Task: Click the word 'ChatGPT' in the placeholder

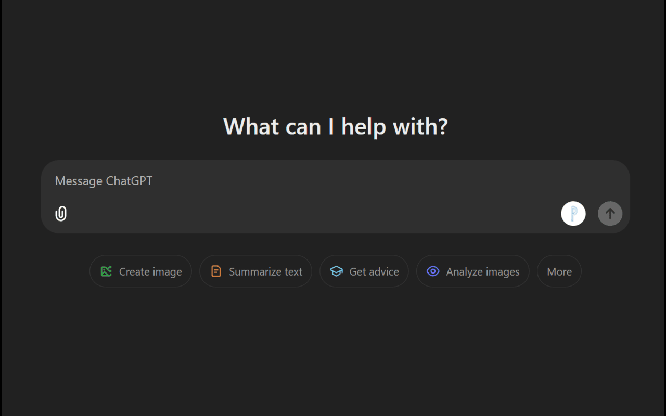Action: pyautogui.click(x=129, y=181)
